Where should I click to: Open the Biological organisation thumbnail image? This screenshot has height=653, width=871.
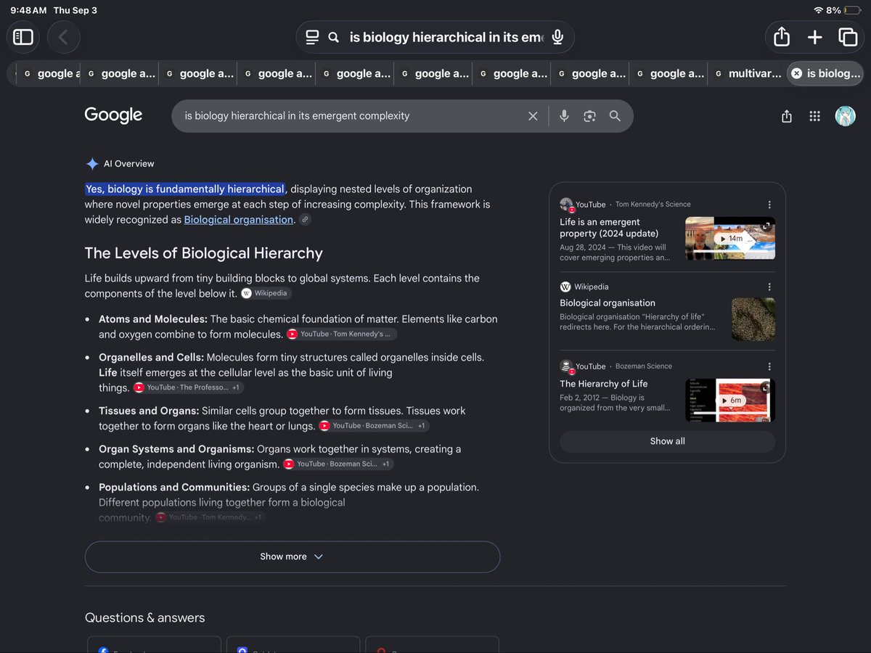[753, 319]
